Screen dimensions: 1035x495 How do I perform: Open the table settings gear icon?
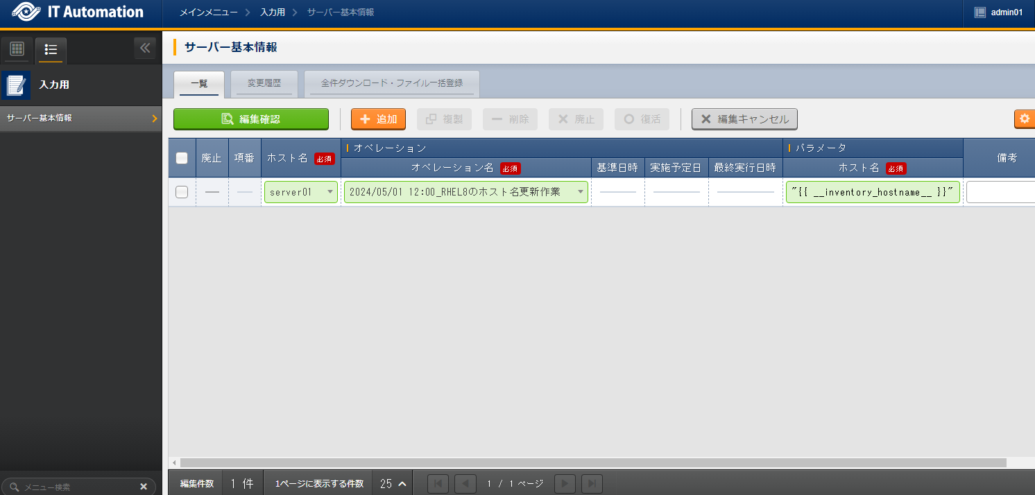pos(1025,119)
